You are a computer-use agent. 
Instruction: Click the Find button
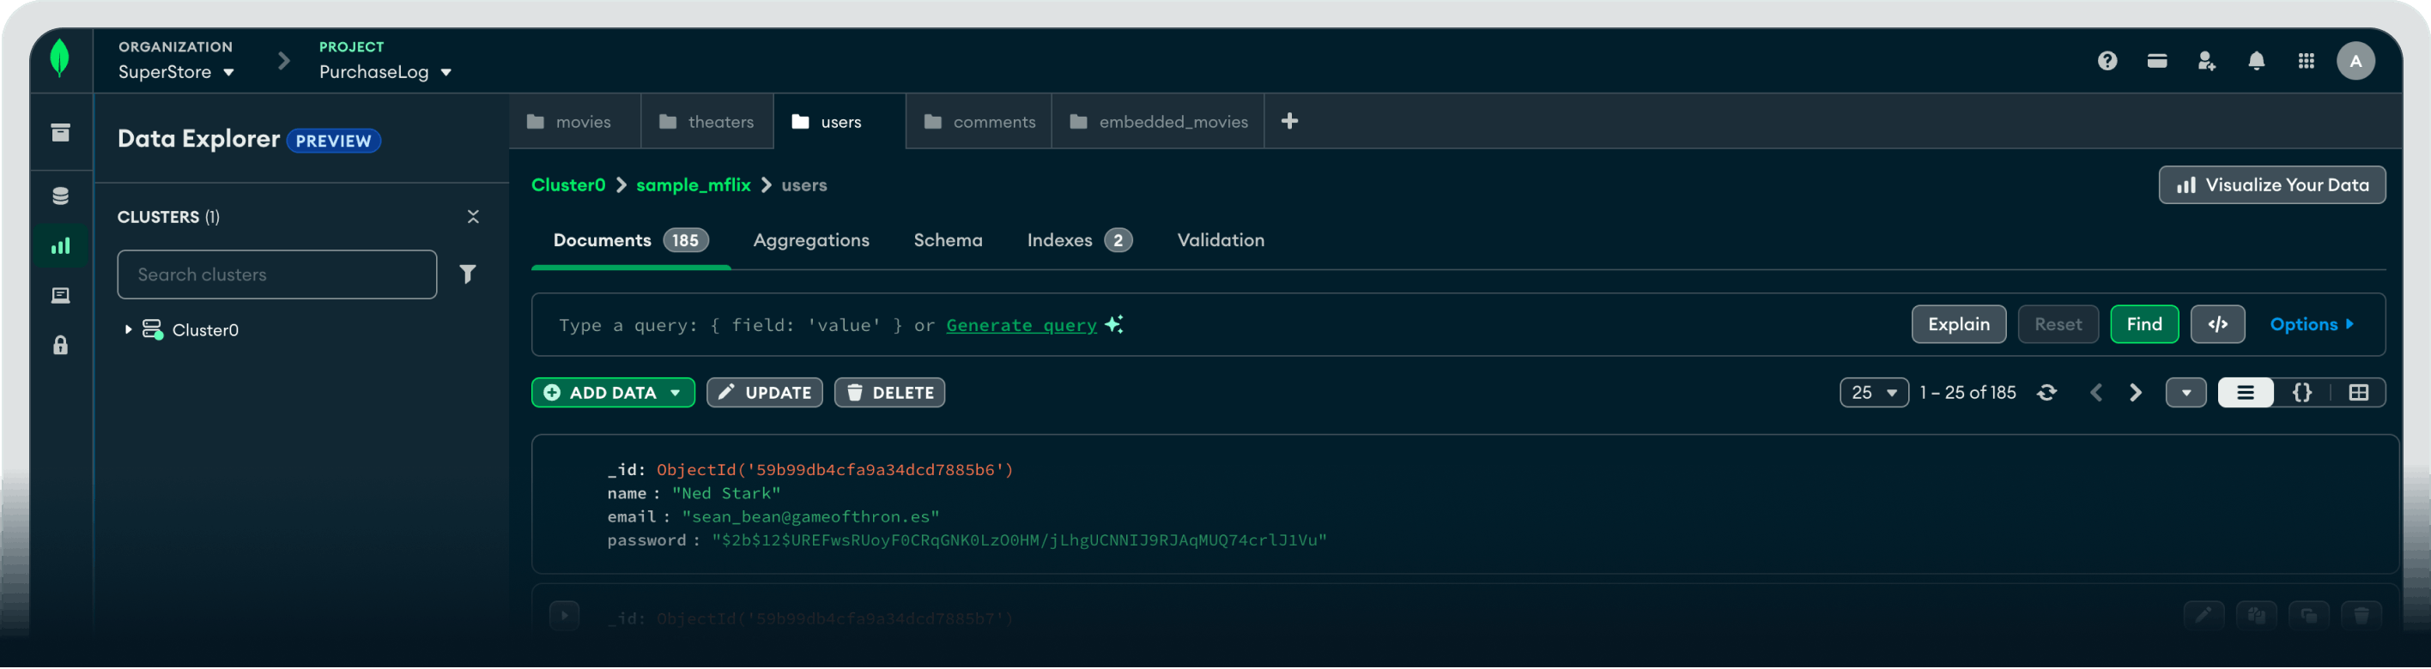coord(2143,324)
